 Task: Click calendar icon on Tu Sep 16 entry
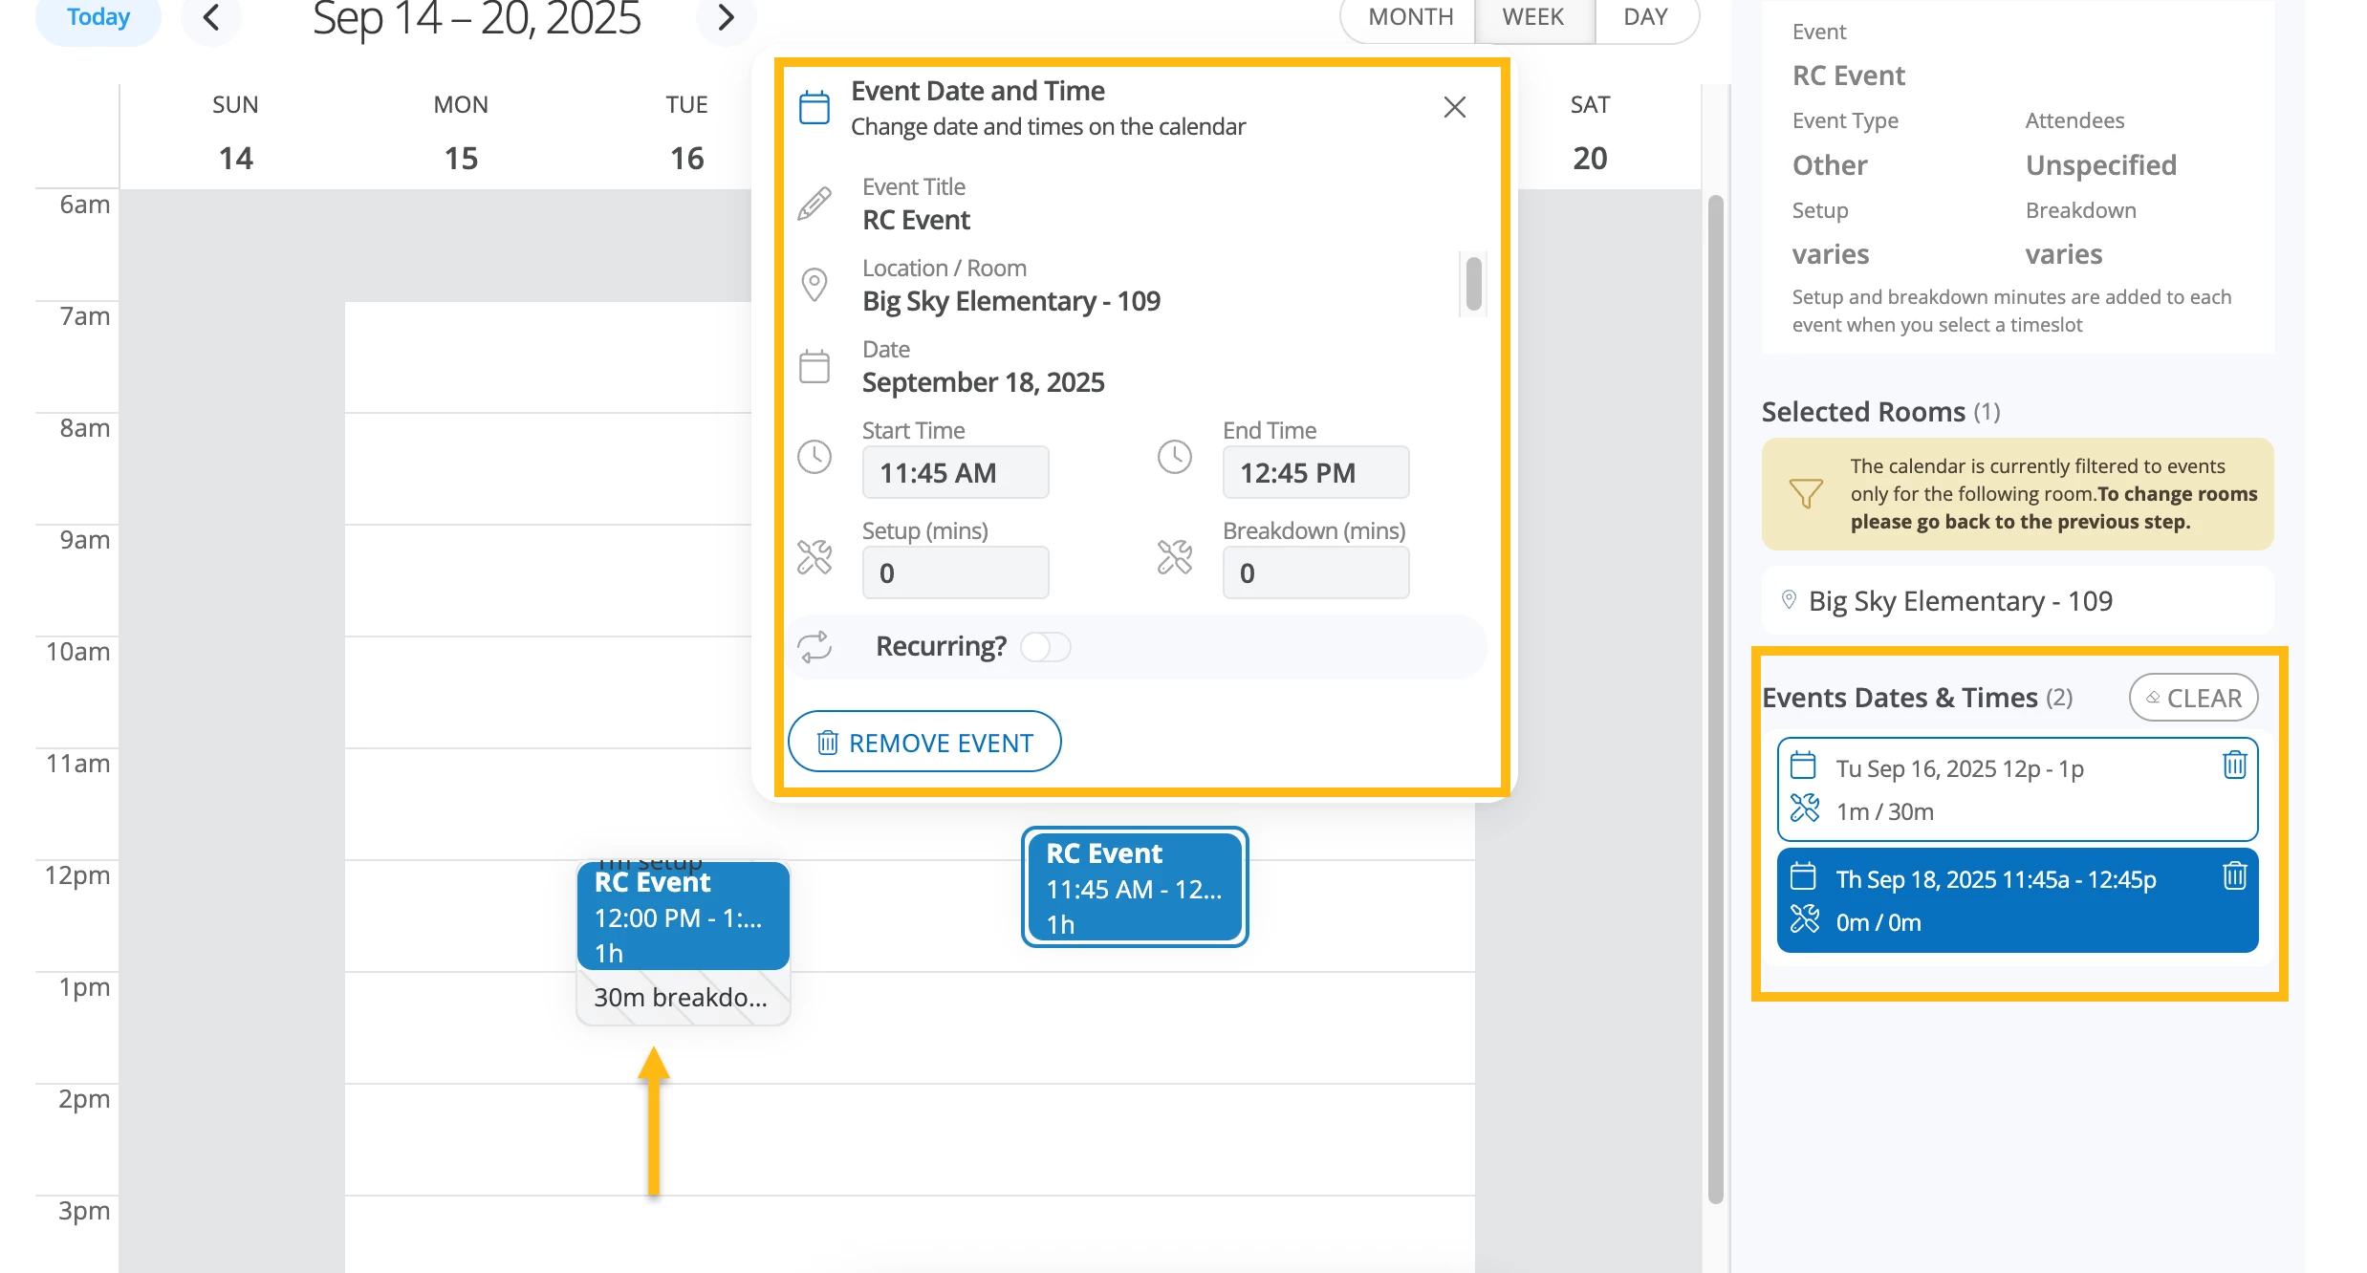pos(1803,766)
